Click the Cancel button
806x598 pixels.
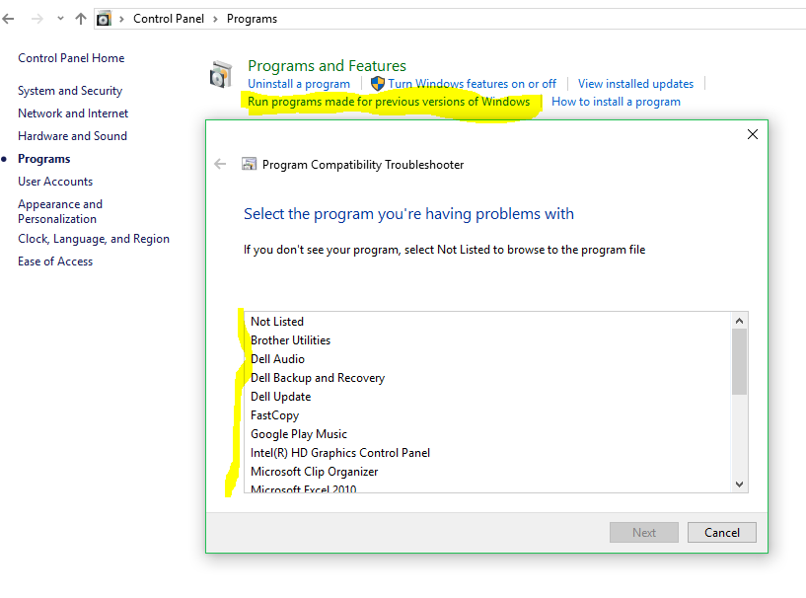pyautogui.click(x=722, y=533)
